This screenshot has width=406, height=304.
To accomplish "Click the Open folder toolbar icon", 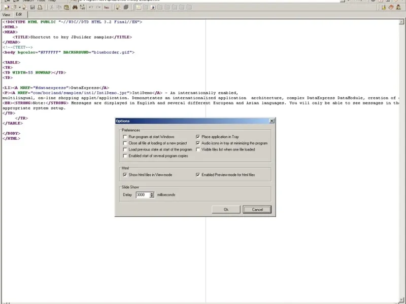I will click(x=14, y=8).
